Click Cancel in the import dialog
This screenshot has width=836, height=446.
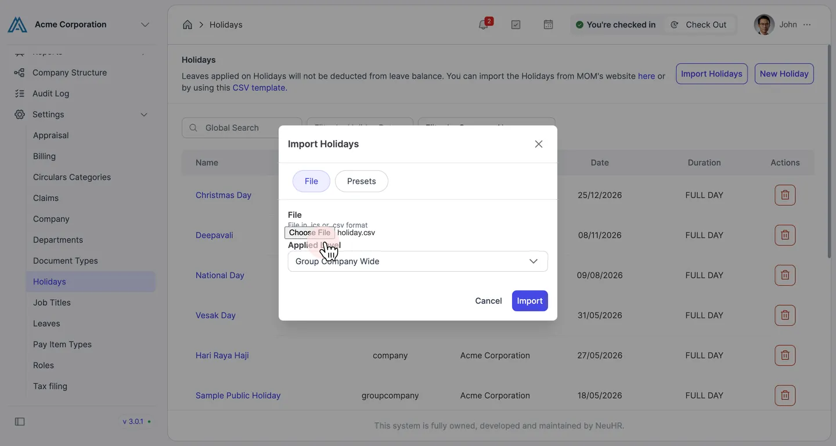[488, 301]
